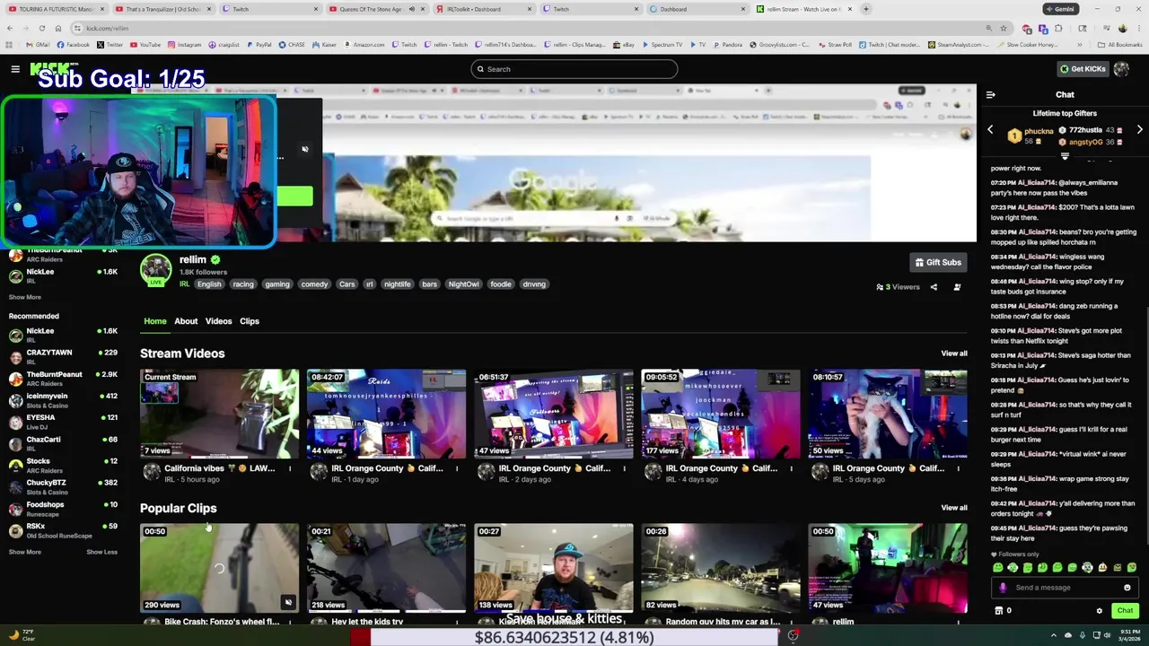Click the racing tag
Screen dimensions: 1149x646
coord(243,284)
